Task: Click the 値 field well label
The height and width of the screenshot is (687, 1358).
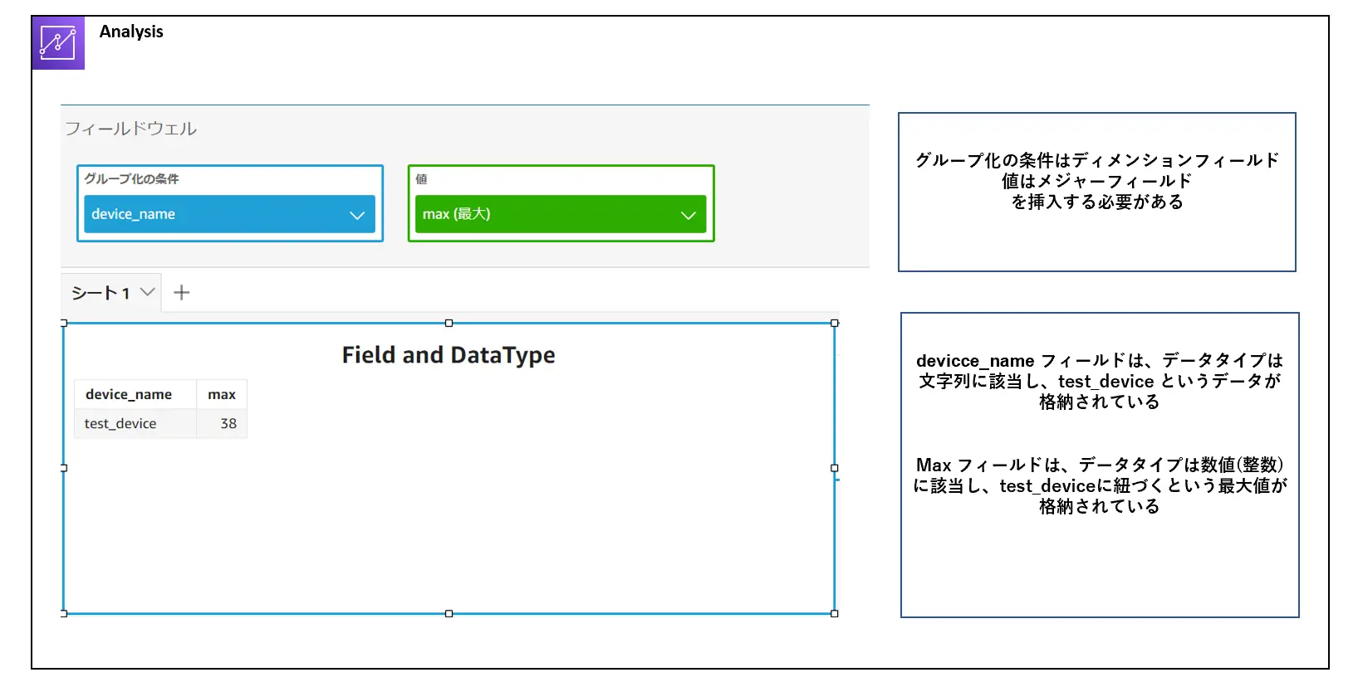Action: (421, 178)
